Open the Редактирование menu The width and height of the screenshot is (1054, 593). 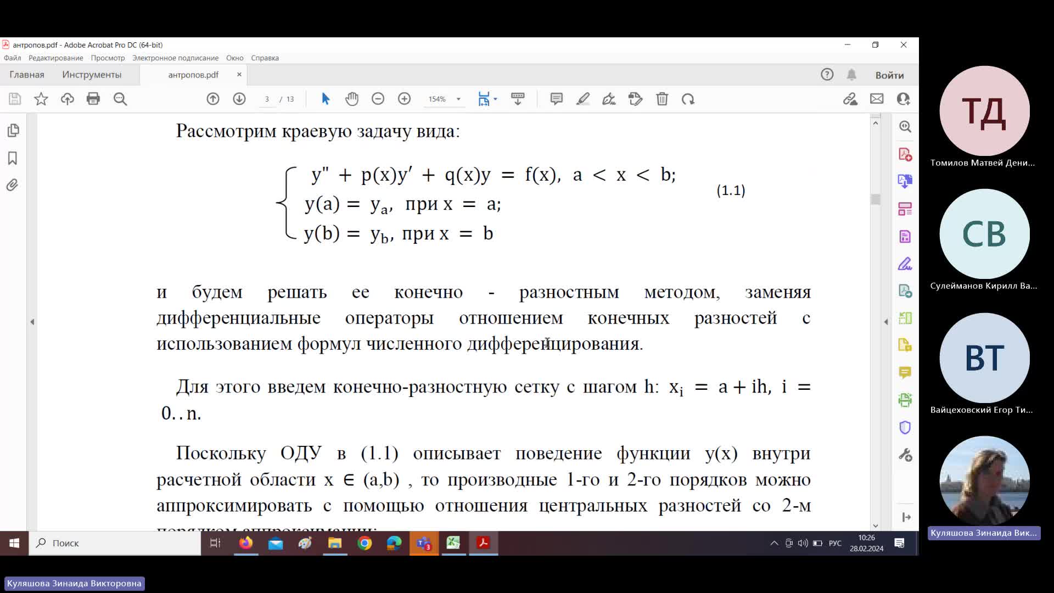coord(56,58)
